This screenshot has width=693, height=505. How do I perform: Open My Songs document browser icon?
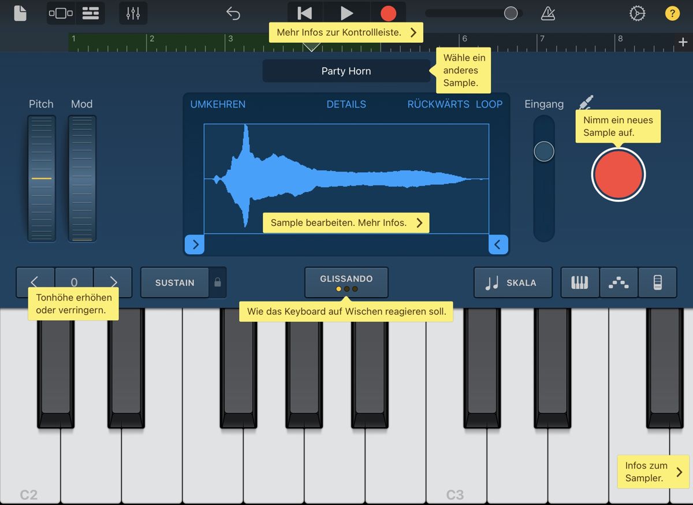(20, 13)
